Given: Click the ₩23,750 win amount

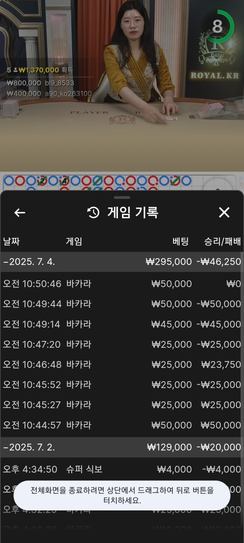Looking at the screenshot, I should pos(221,365).
